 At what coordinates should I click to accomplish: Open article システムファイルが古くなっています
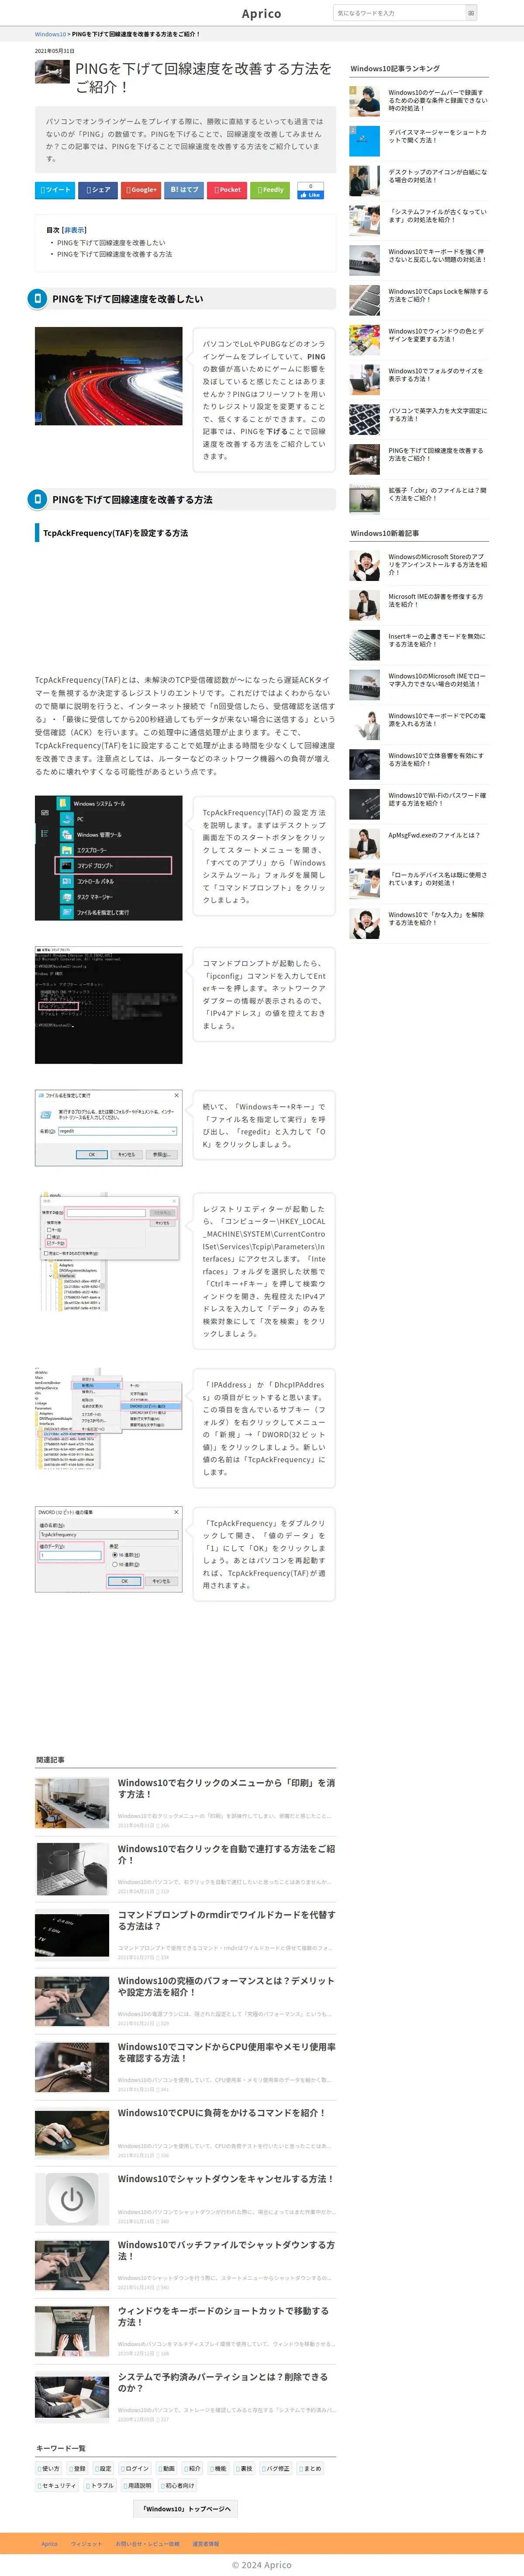pos(437,216)
